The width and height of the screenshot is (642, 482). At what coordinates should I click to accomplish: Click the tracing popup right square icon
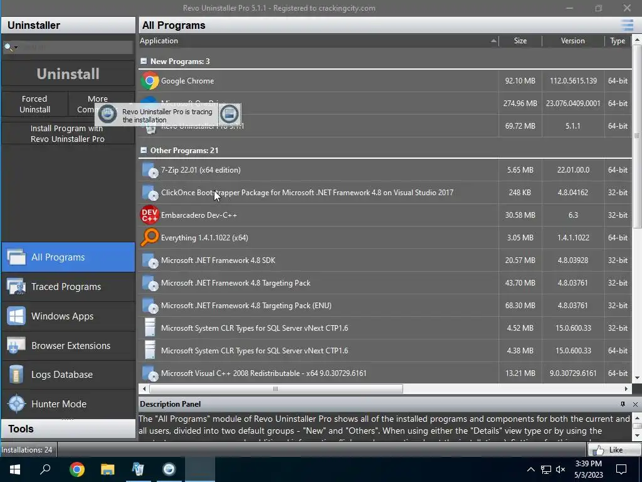point(229,114)
